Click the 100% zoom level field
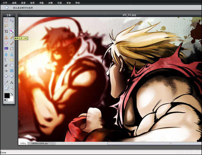 (23, 143)
